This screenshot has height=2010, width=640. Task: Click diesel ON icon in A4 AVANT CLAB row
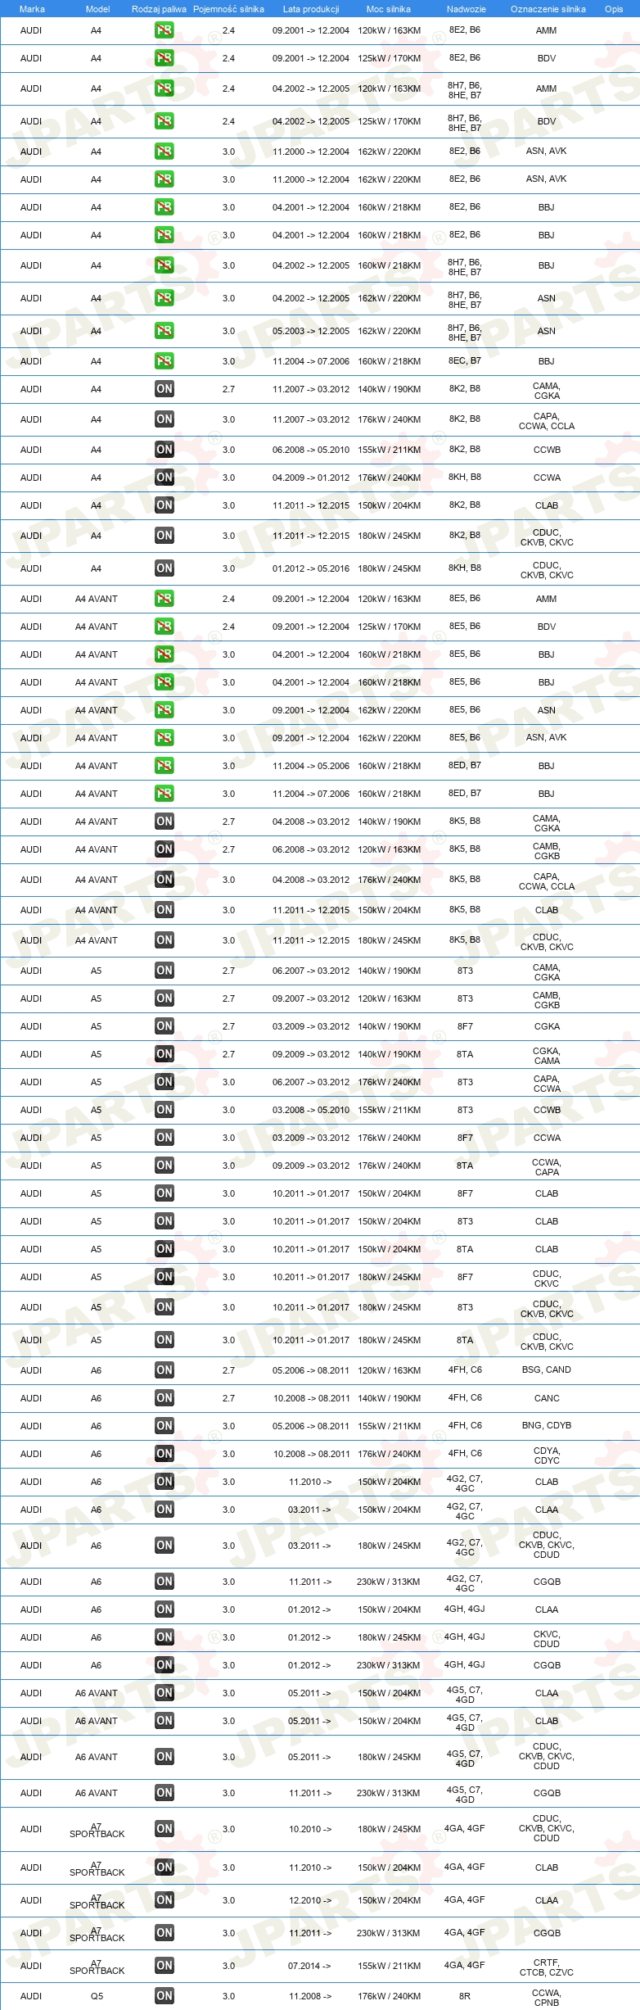click(x=165, y=910)
